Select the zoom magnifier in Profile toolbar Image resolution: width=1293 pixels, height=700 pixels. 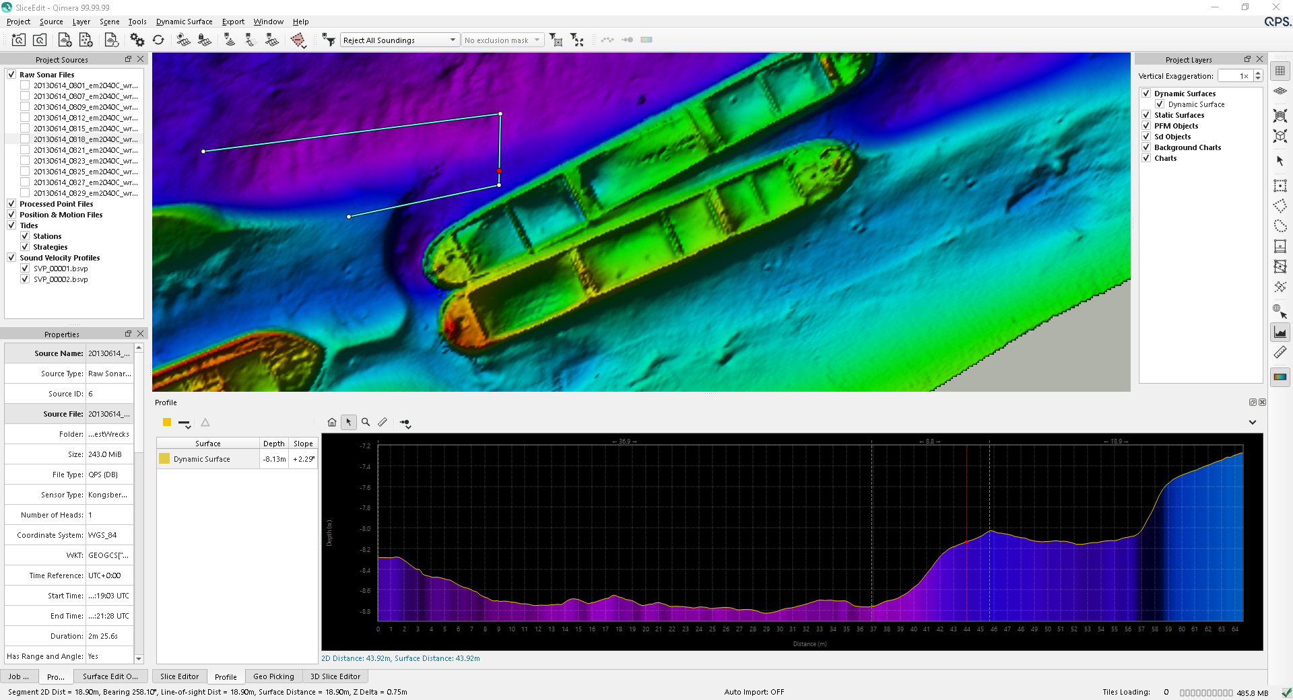tap(366, 423)
